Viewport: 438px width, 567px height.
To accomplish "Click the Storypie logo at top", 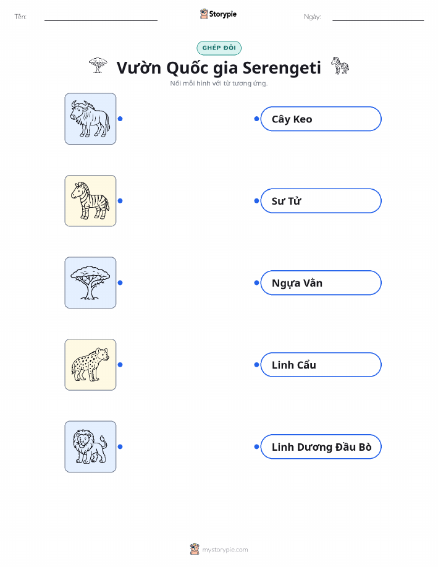I will (x=218, y=14).
